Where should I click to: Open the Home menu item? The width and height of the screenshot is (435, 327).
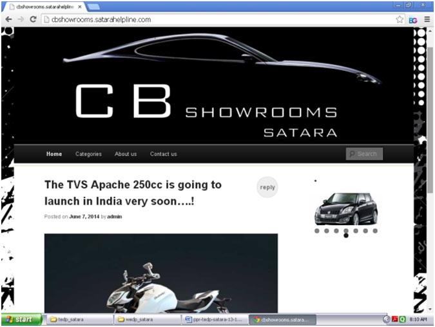click(x=54, y=154)
